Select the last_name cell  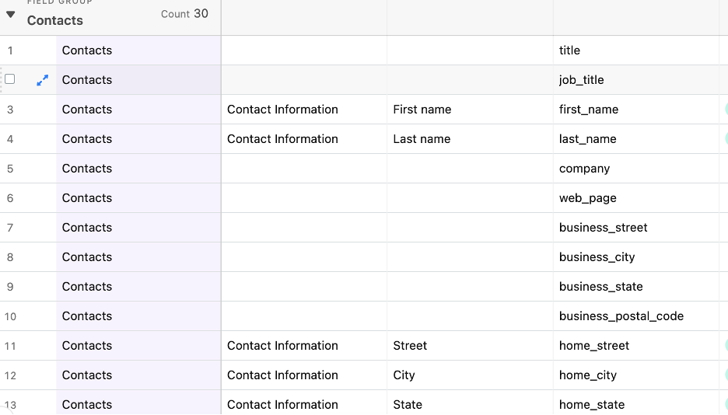coord(587,139)
